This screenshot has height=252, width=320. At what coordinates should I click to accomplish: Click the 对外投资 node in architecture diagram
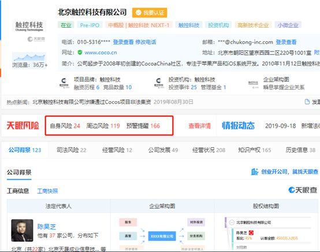click(196, 222)
